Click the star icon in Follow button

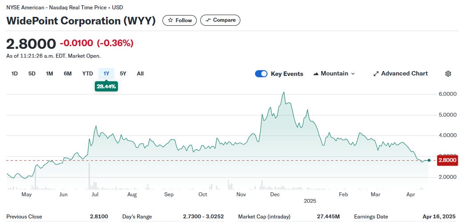[x=170, y=20]
